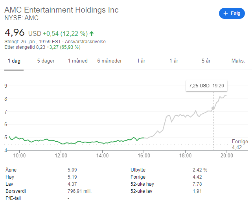The image size is (252, 205).
Task: Click the +0,54 (12,22 %) change
Action: point(65,33)
